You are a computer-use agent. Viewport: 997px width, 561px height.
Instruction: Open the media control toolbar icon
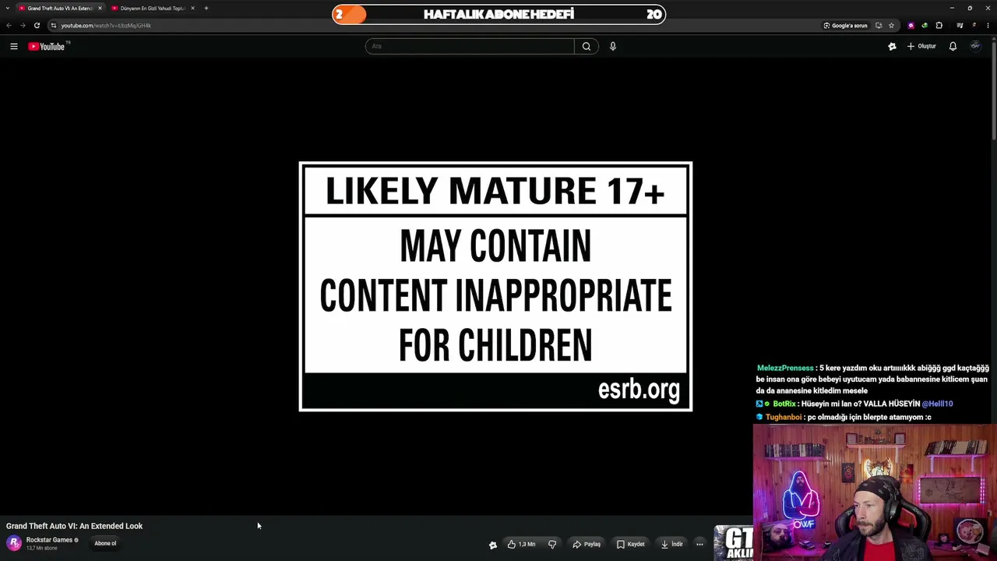(x=960, y=25)
